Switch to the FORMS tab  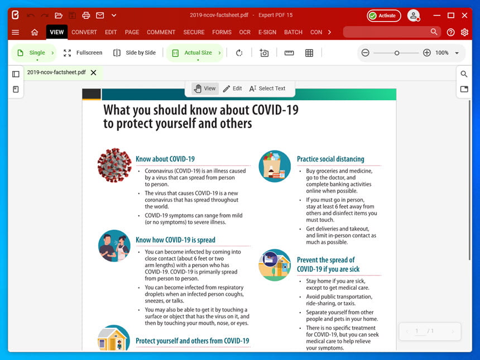[222, 32]
